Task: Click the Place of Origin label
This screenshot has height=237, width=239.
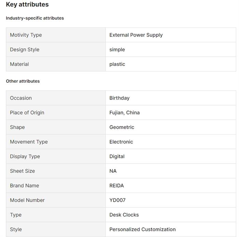Action: 27,113
